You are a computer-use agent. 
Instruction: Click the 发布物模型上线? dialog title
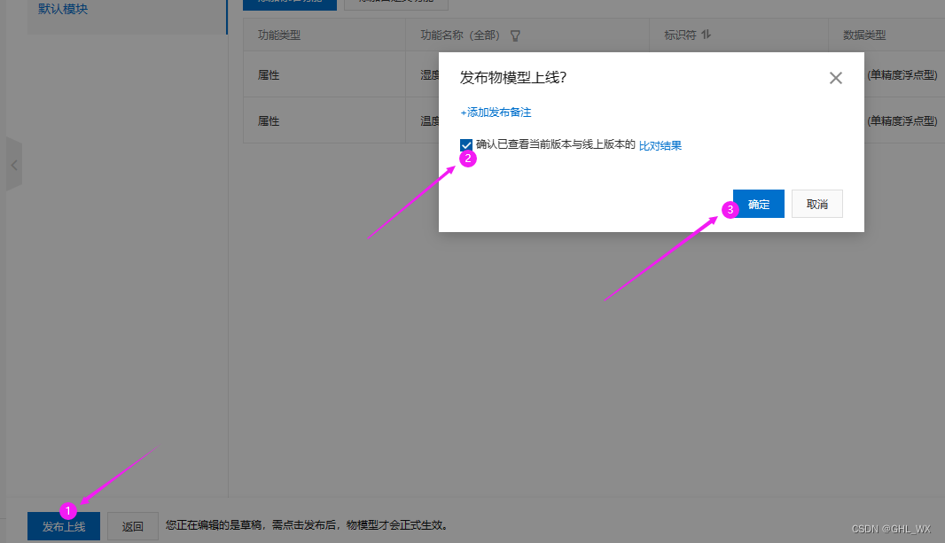[x=513, y=77]
